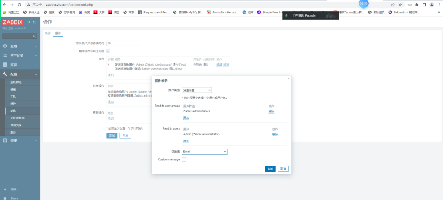Click 编辑 link for operation step 1
The width and height of the screenshot is (443, 201).
pos(219,65)
